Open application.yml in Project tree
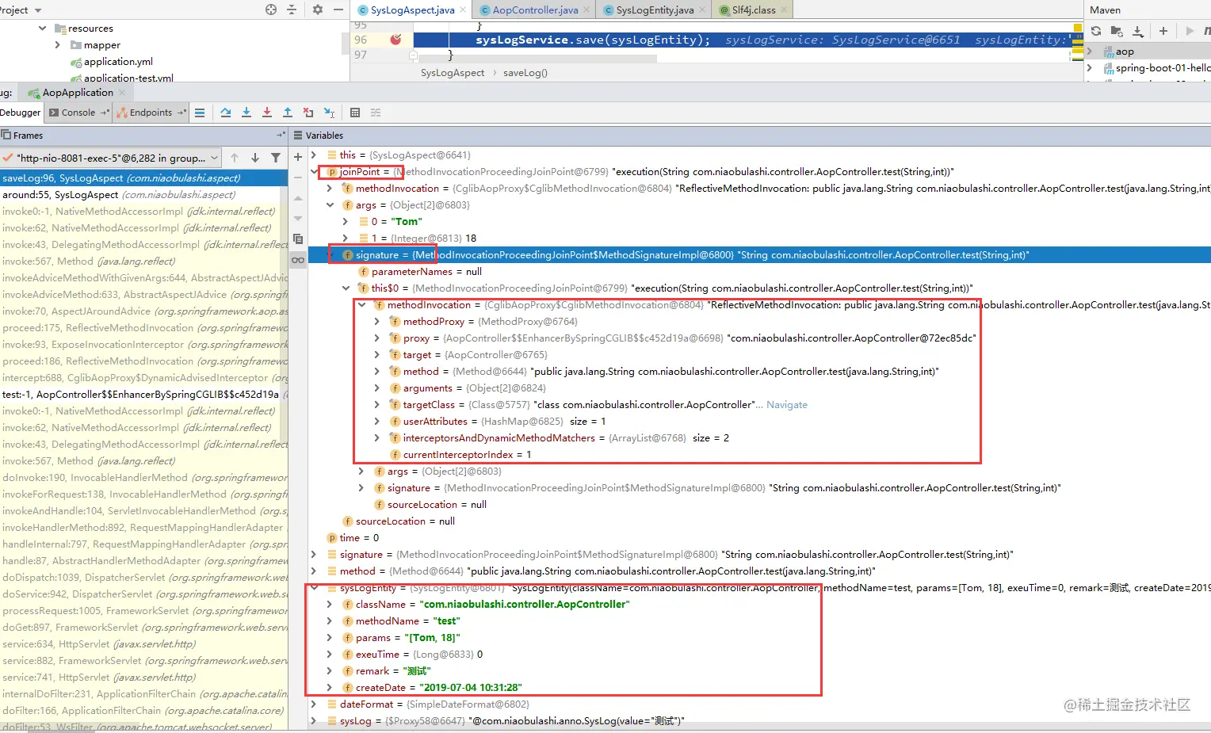This screenshot has width=1211, height=733. click(118, 62)
